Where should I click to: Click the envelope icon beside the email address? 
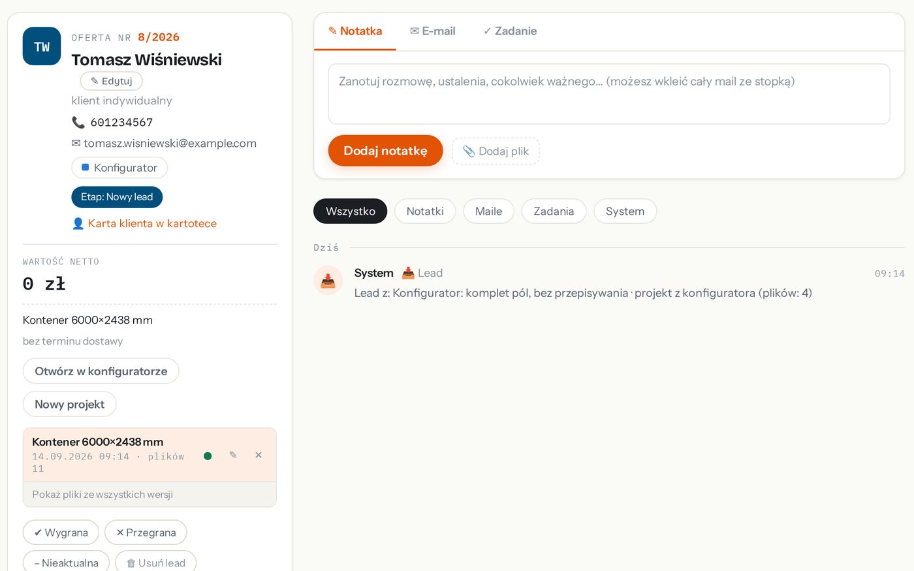(x=76, y=144)
